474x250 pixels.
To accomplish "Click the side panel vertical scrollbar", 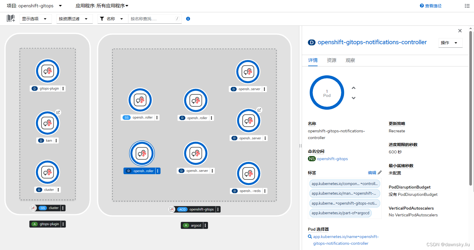I will (x=470, y=108).
